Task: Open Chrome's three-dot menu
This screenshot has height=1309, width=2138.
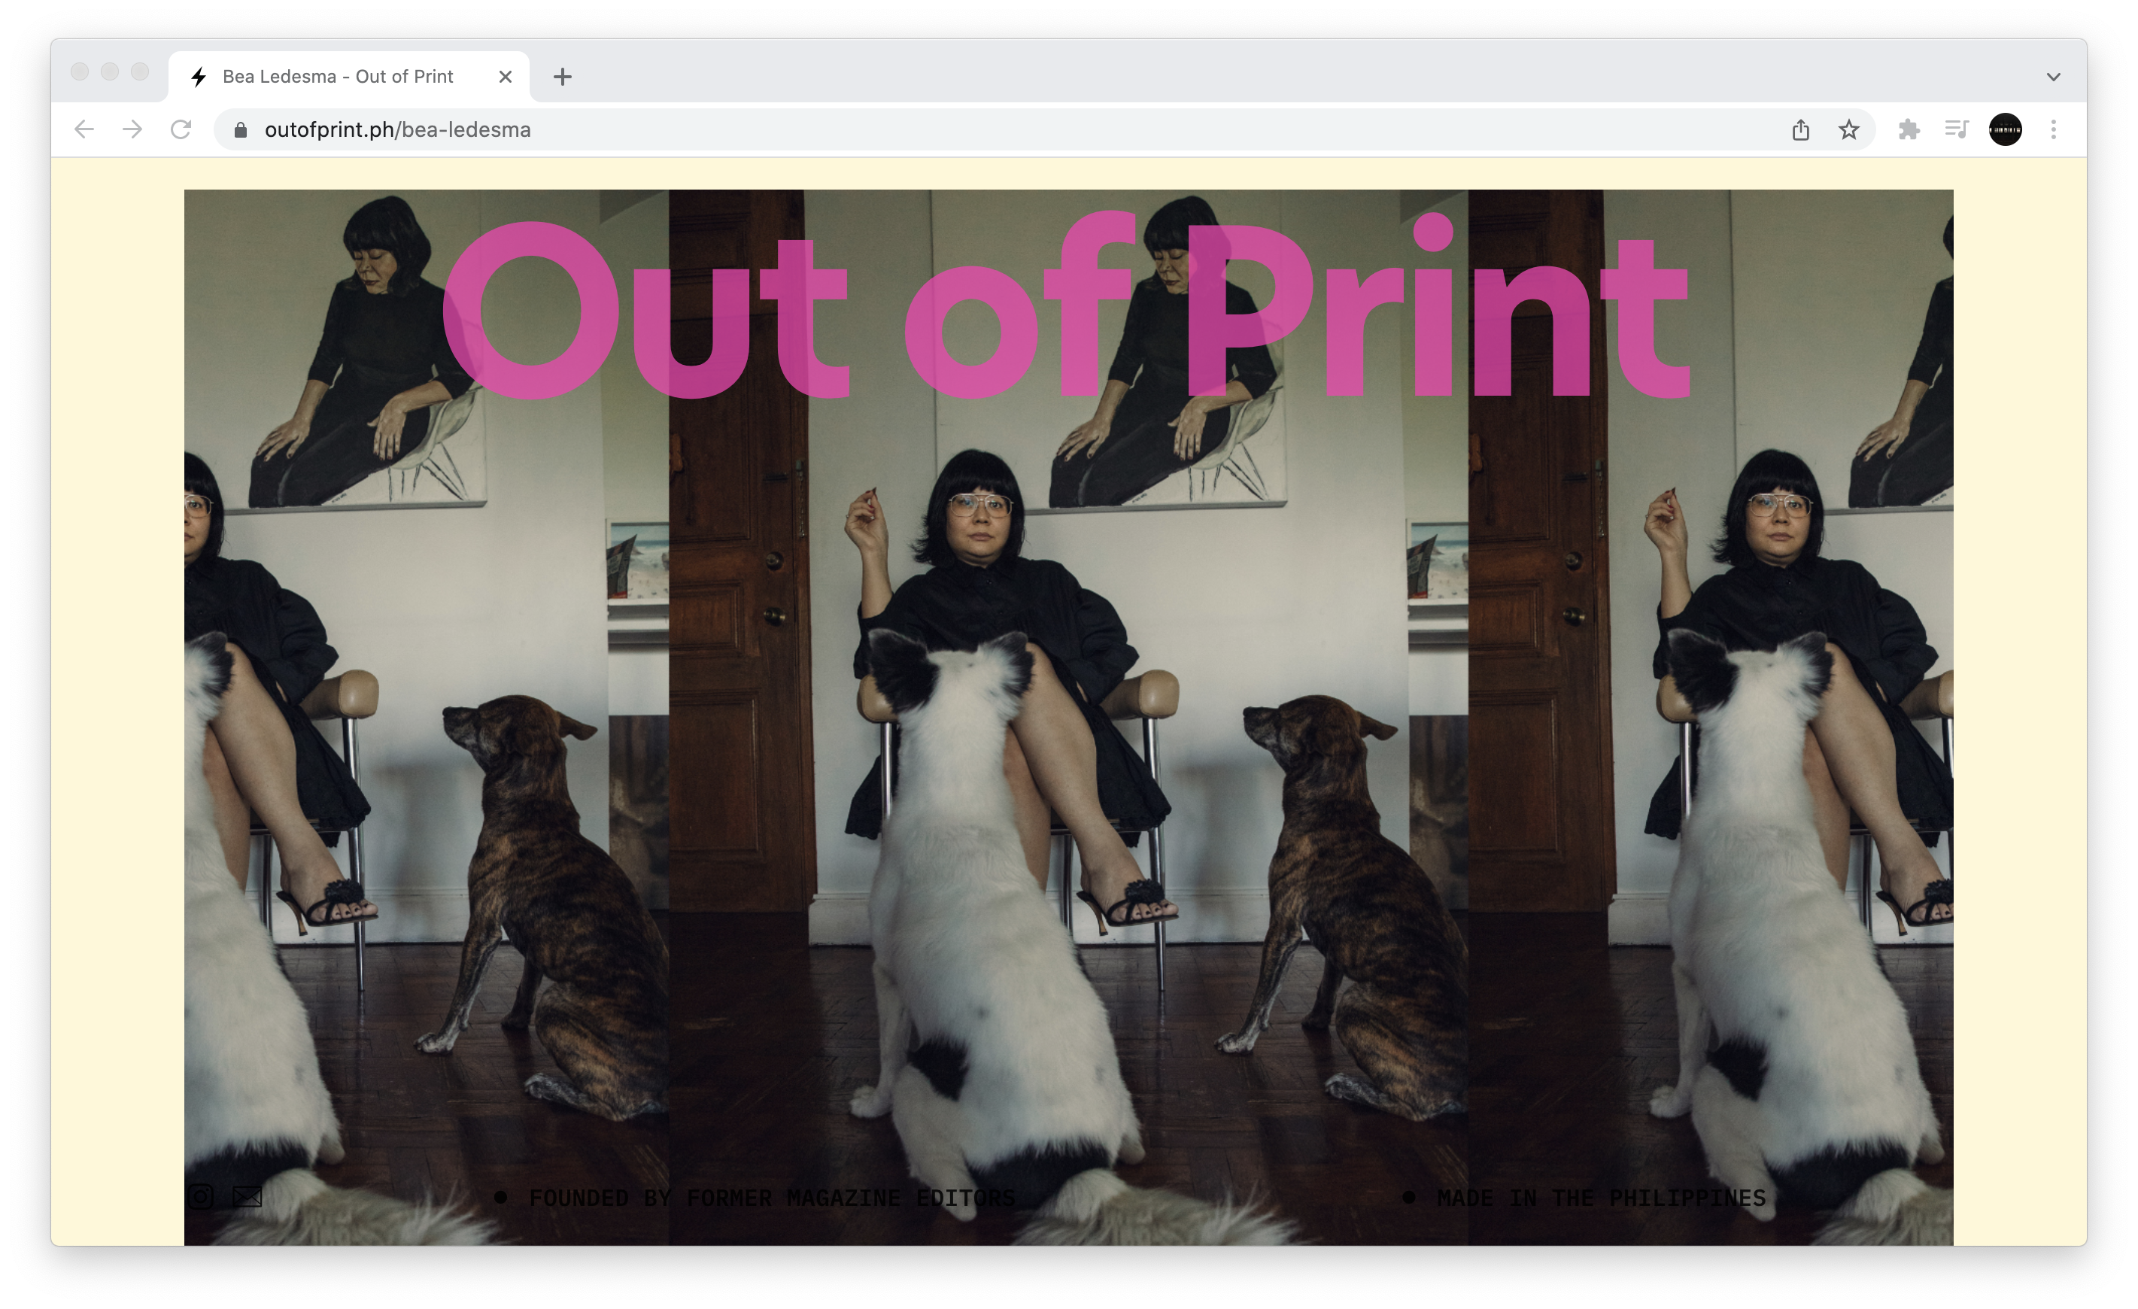Action: (x=2053, y=129)
